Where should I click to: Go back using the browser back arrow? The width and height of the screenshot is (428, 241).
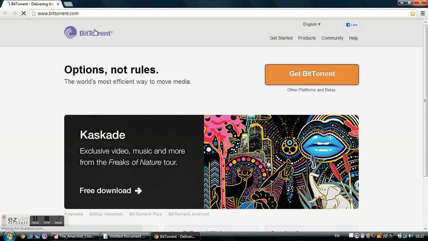[x=5, y=13]
